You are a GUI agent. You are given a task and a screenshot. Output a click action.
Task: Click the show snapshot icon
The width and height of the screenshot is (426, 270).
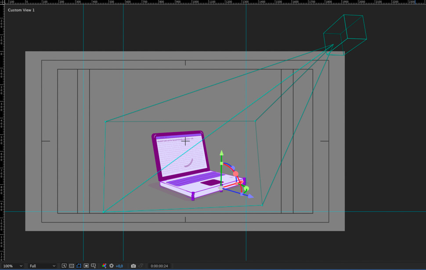point(141,266)
